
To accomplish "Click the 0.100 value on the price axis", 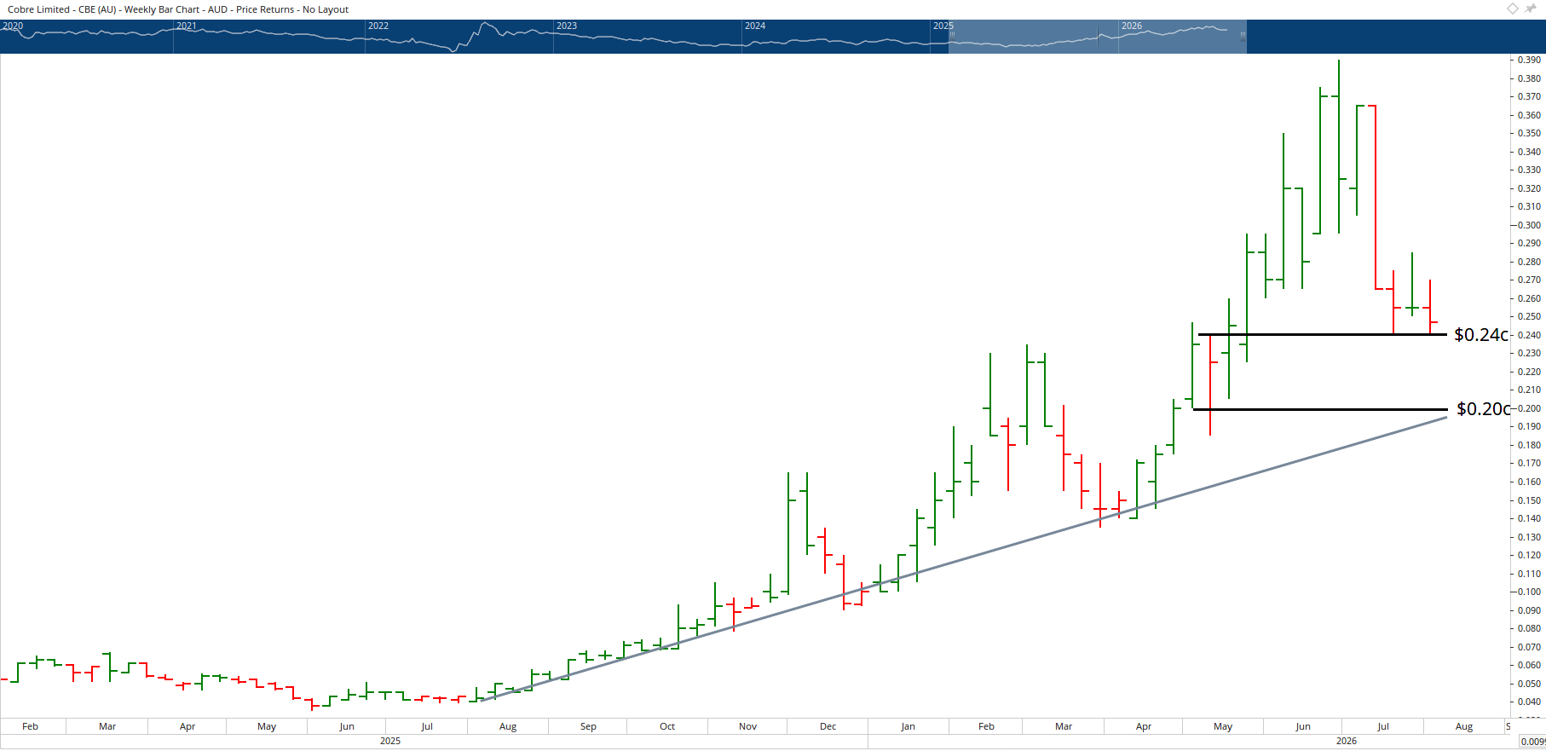I will pyautogui.click(x=1529, y=592).
